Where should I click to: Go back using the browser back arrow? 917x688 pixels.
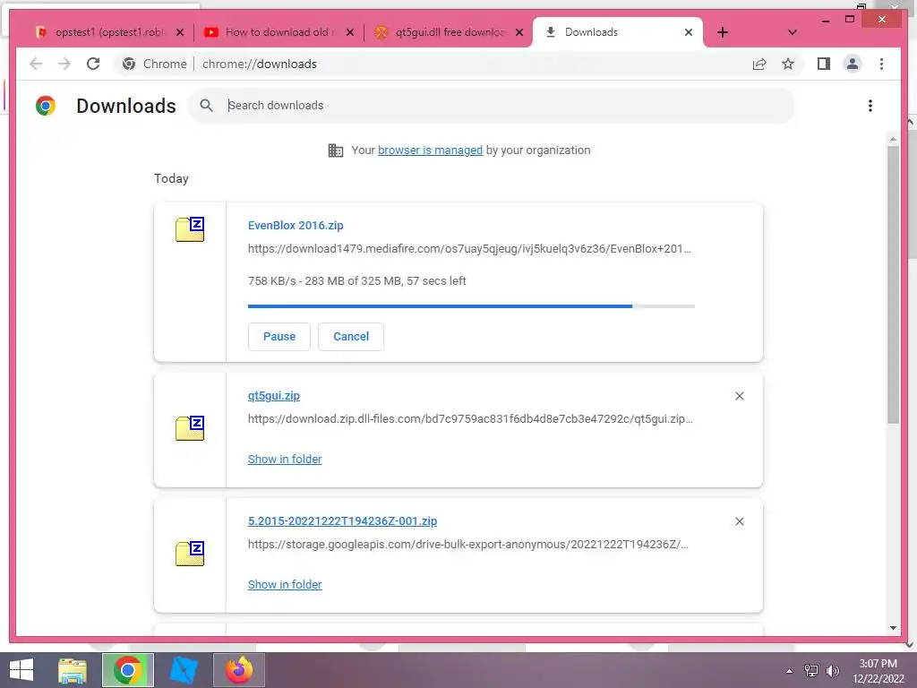[x=36, y=64]
